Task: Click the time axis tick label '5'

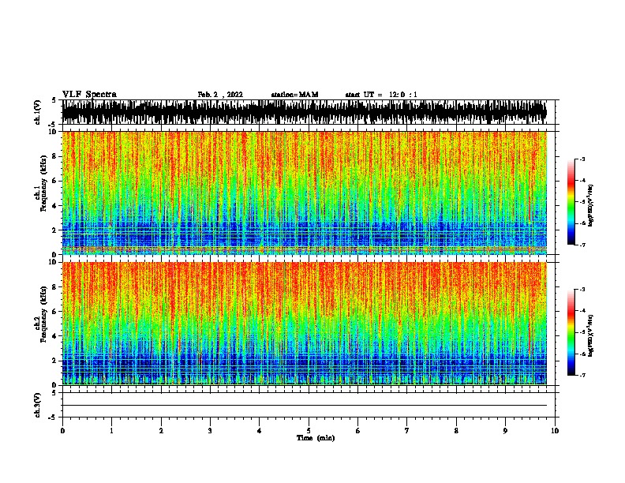Action: [x=309, y=431]
